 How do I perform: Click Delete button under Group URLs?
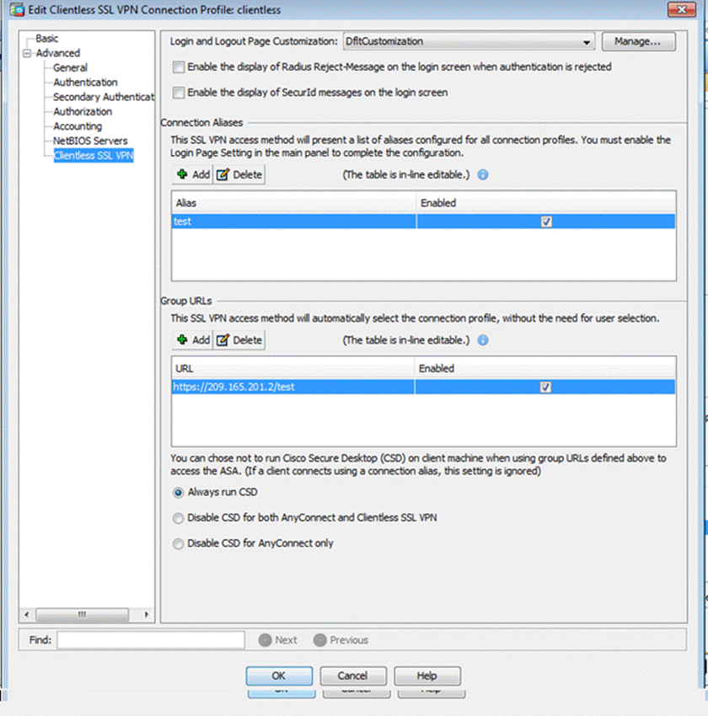[239, 339]
